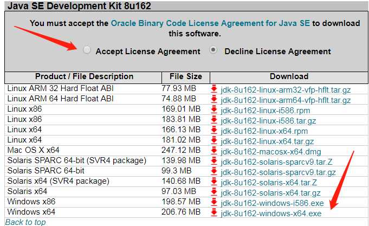Click the 140.68 MB file size

coord(181,181)
